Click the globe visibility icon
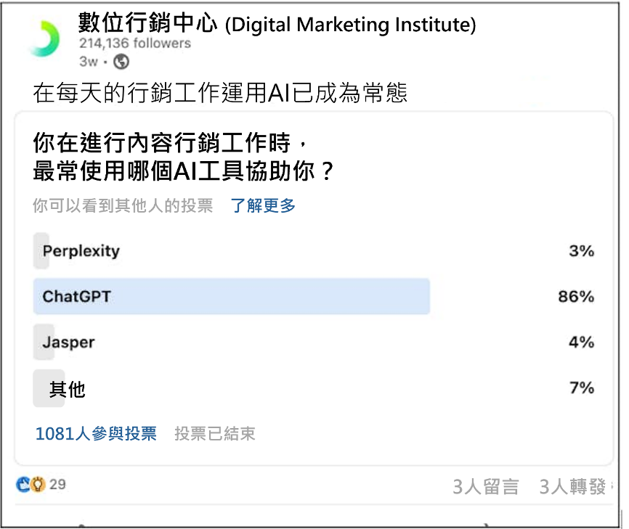629x529 pixels. [x=121, y=62]
